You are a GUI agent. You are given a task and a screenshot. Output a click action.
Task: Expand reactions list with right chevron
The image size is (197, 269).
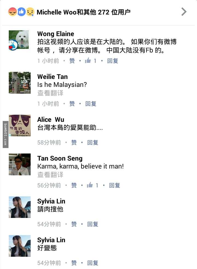click(x=184, y=12)
